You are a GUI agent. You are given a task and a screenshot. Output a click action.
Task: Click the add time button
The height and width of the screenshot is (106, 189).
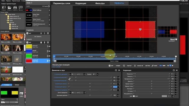(x=148, y=66)
